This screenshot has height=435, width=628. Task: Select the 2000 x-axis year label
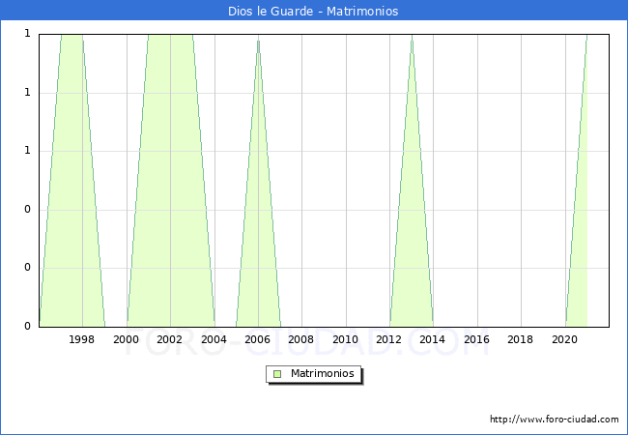tap(126, 339)
